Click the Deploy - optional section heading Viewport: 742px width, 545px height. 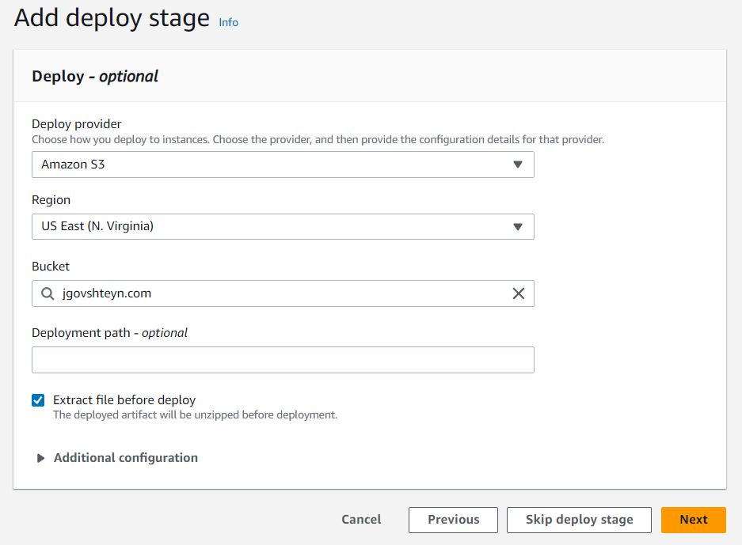coord(95,77)
